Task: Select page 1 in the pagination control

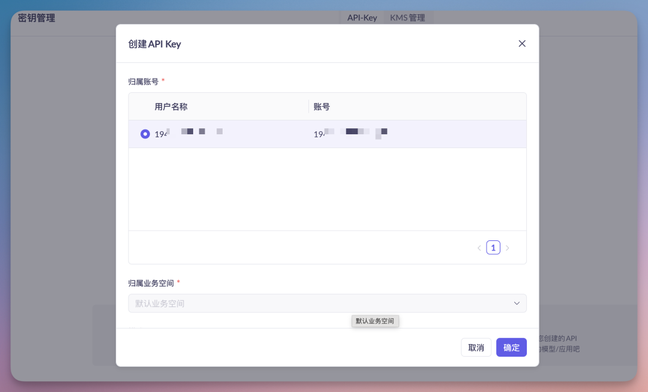Action: pyautogui.click(x=493, y=247)
